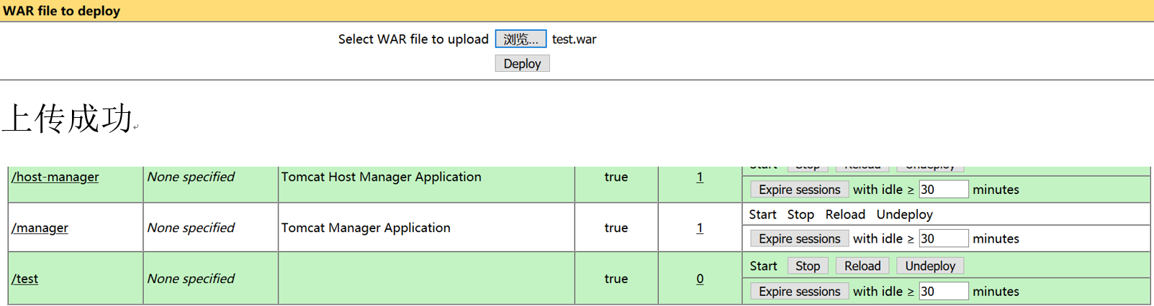Open the /test application link
The width and height of the screenshot is (1154, 306).
[x=25, y=279]
